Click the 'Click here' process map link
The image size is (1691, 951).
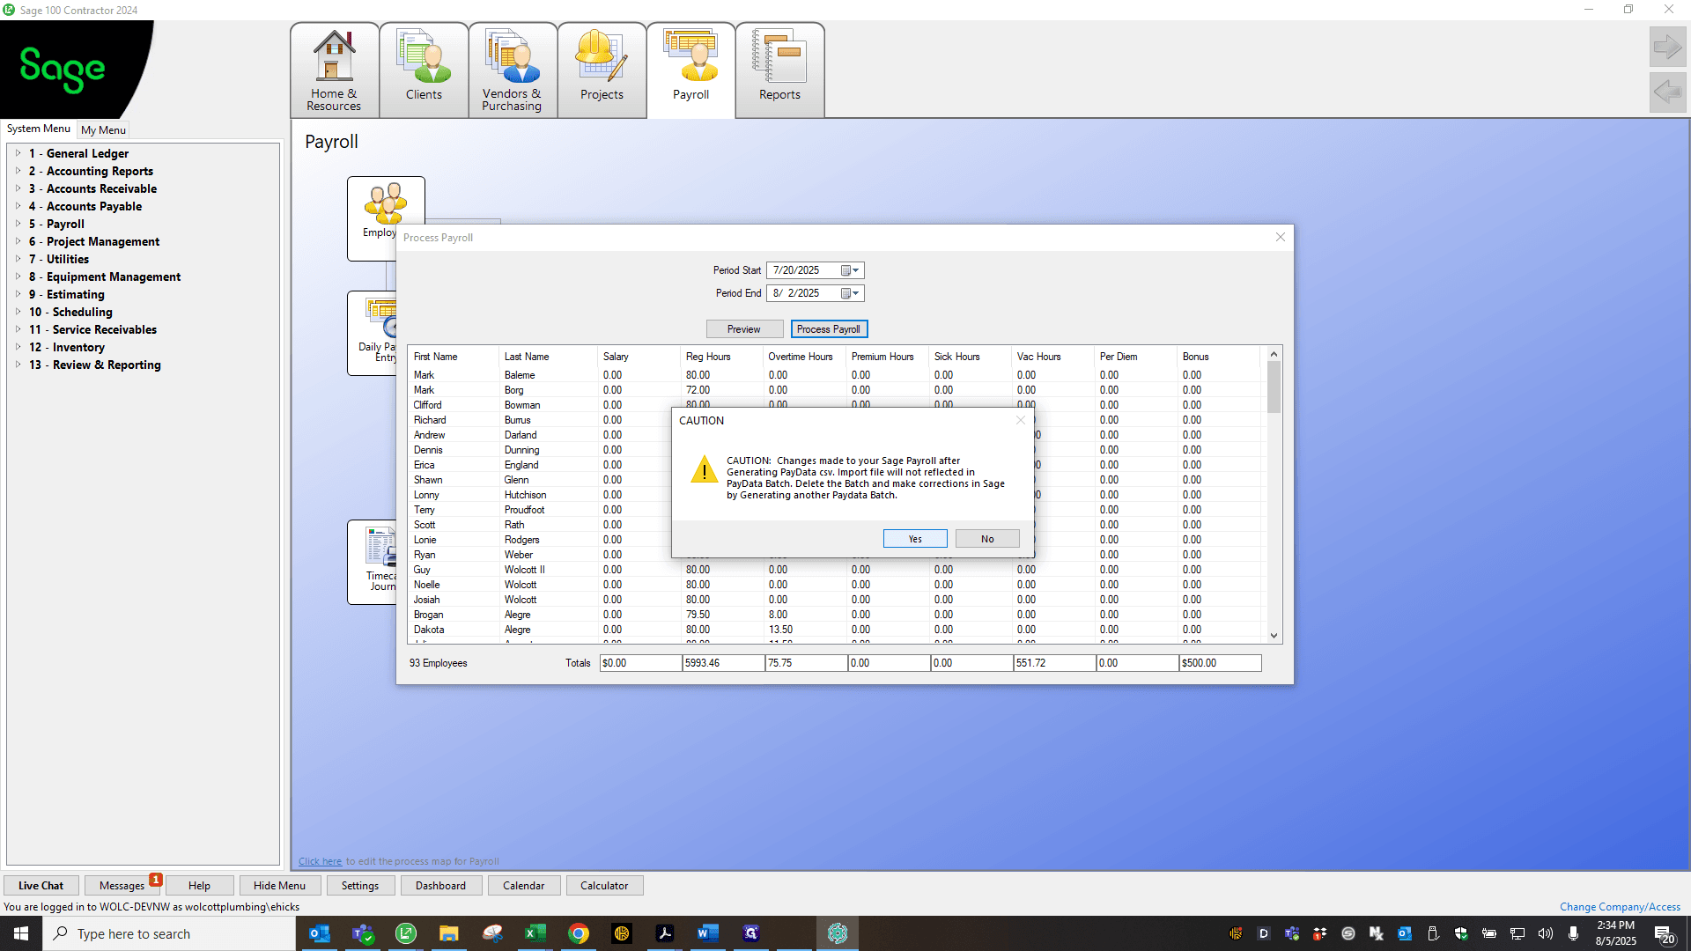320,861
